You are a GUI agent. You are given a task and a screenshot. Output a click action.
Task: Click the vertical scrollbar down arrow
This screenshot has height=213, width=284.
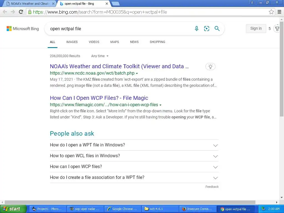[x=282, y=197]
